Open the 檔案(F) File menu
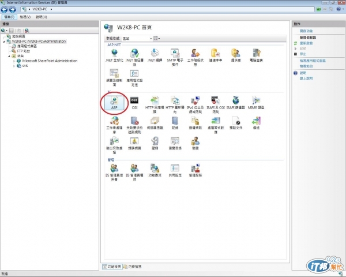The image size is (346, 277). coord(9,17)
